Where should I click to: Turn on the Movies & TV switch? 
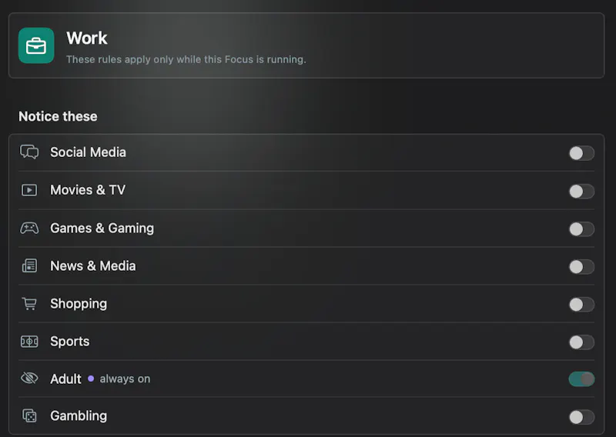tap(581, 192)
